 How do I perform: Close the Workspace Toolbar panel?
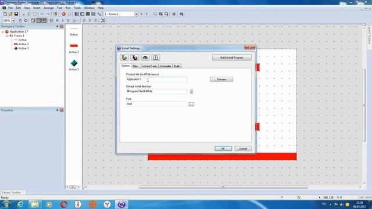62,26
